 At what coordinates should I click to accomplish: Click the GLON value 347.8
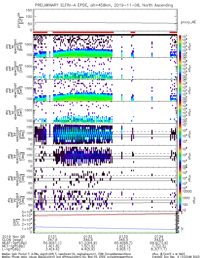[x=52, y=240]
